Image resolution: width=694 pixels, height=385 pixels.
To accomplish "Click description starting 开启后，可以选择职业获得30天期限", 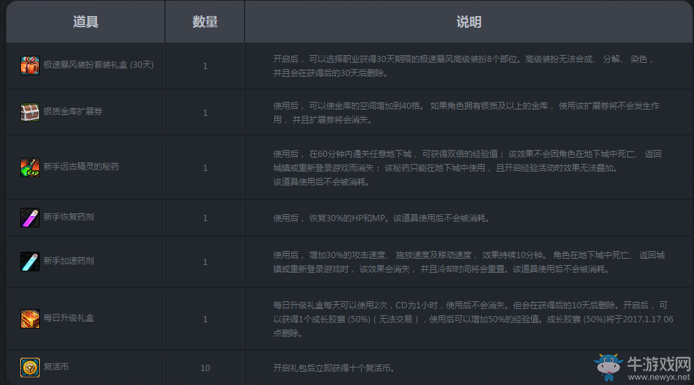I will 464,66.
